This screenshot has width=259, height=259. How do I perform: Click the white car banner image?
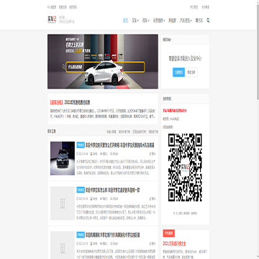(103, 62)
